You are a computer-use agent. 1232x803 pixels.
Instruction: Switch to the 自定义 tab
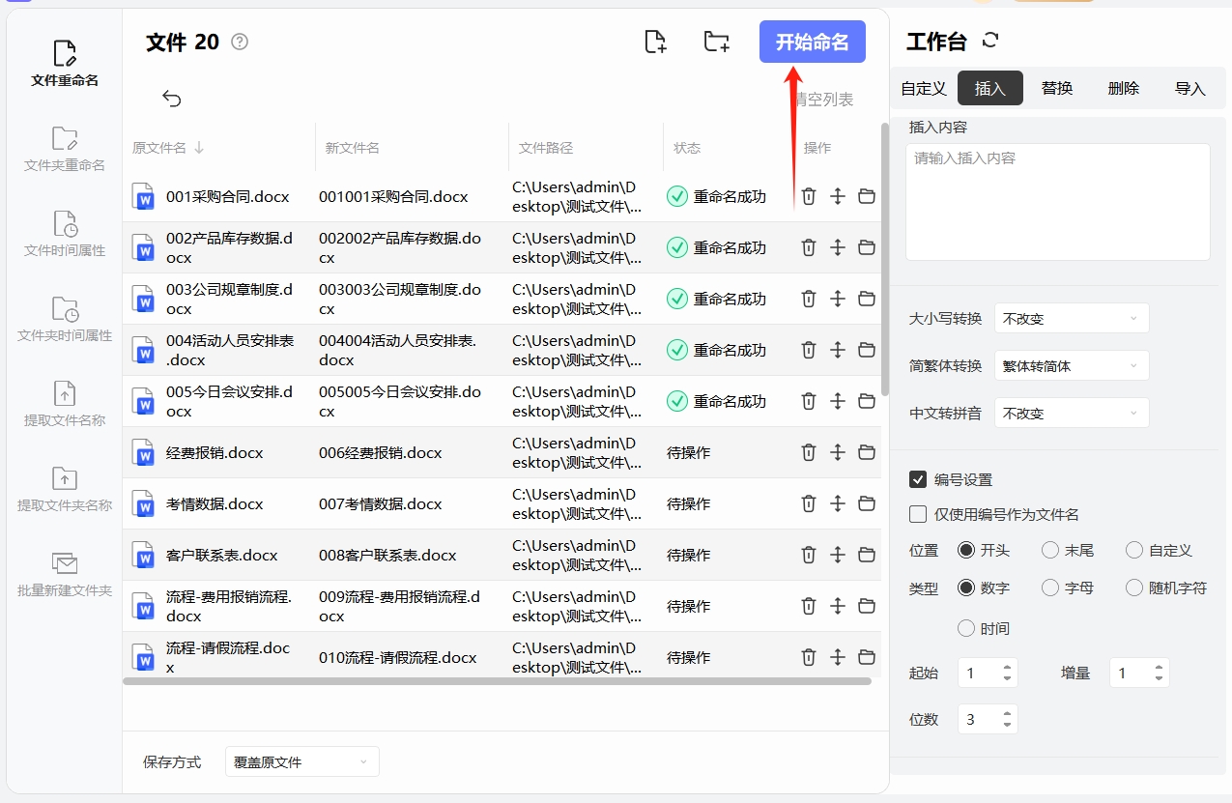(924, 88)
